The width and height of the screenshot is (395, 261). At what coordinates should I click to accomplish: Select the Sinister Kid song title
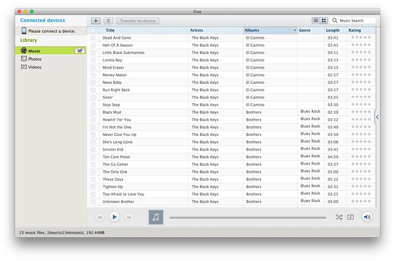point(112,149)
